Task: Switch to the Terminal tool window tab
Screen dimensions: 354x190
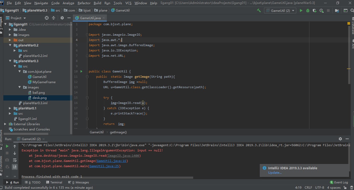Action: (x=54, y=182)
